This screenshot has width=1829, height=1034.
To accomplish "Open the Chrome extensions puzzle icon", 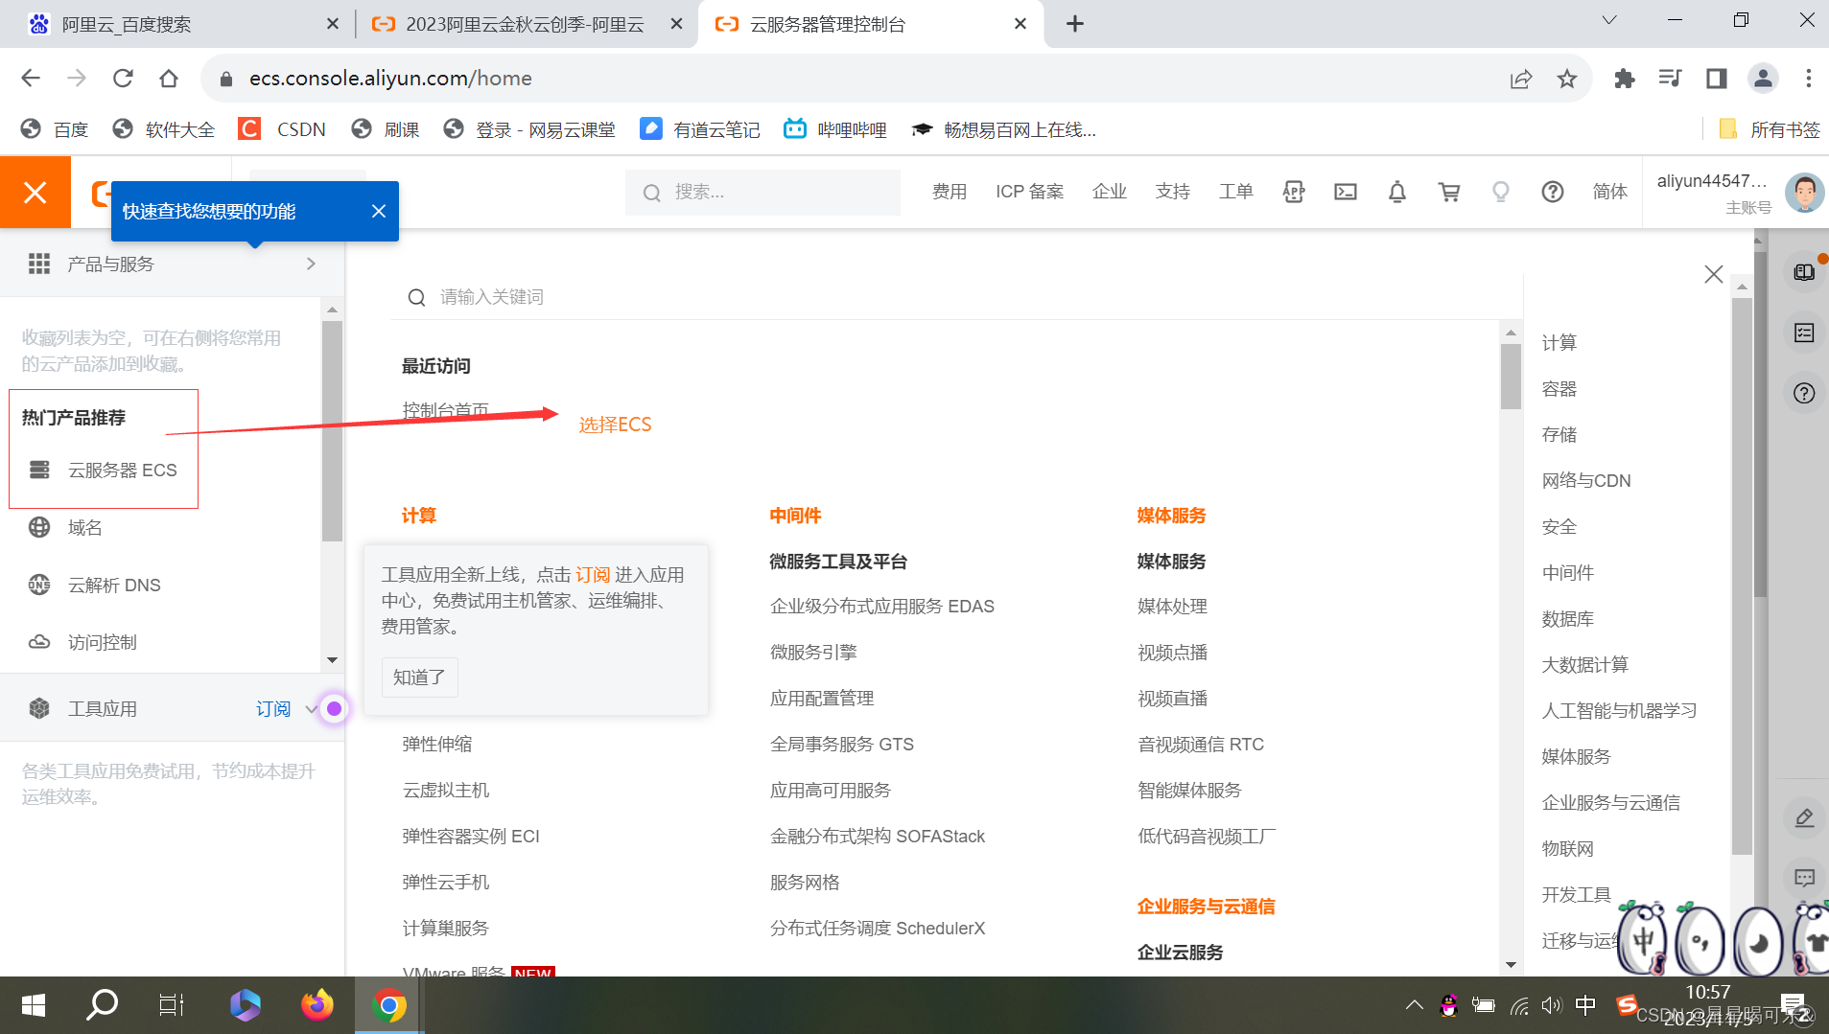I will click(x=1624, y=79).
